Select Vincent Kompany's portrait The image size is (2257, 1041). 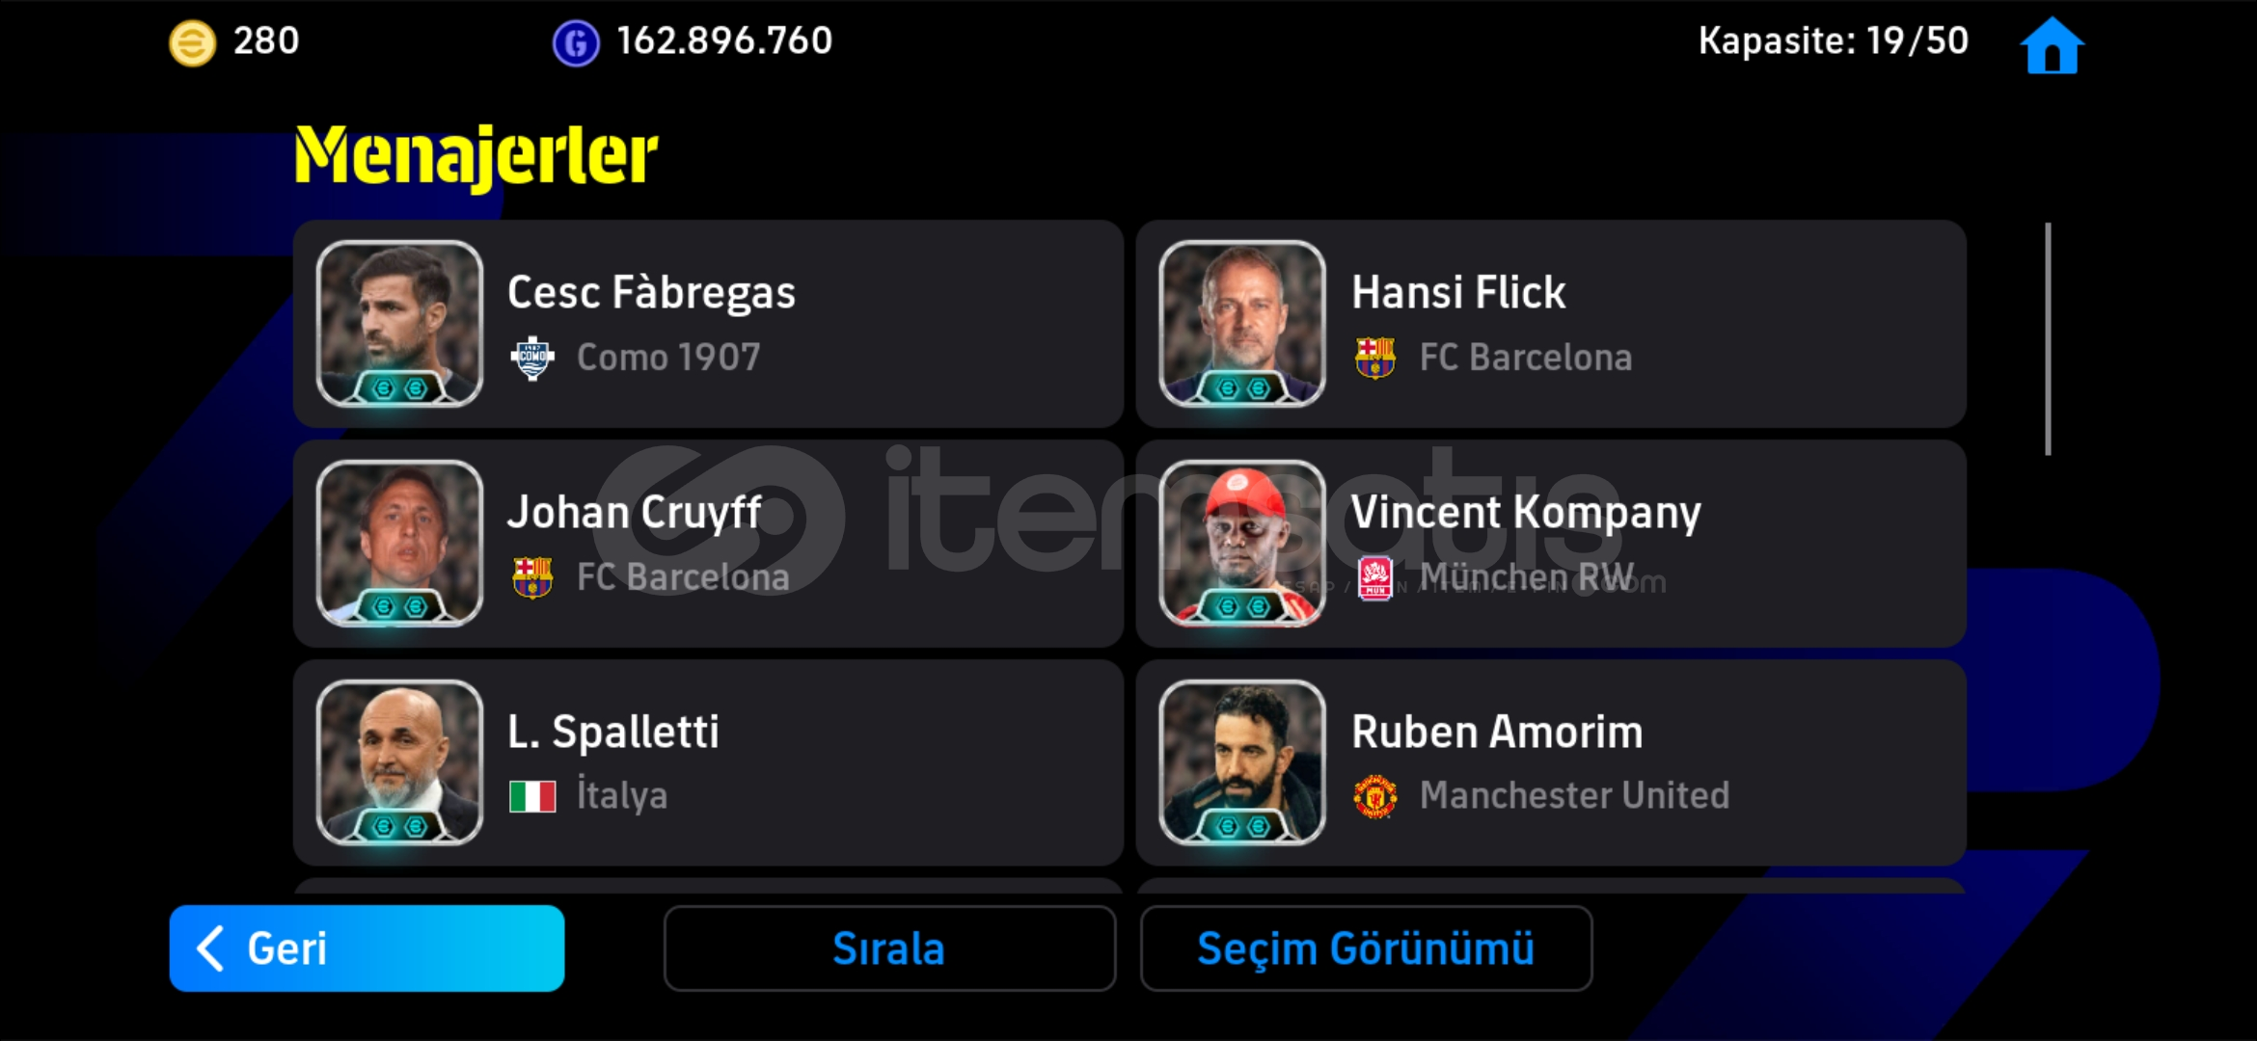coord(1242,543)
